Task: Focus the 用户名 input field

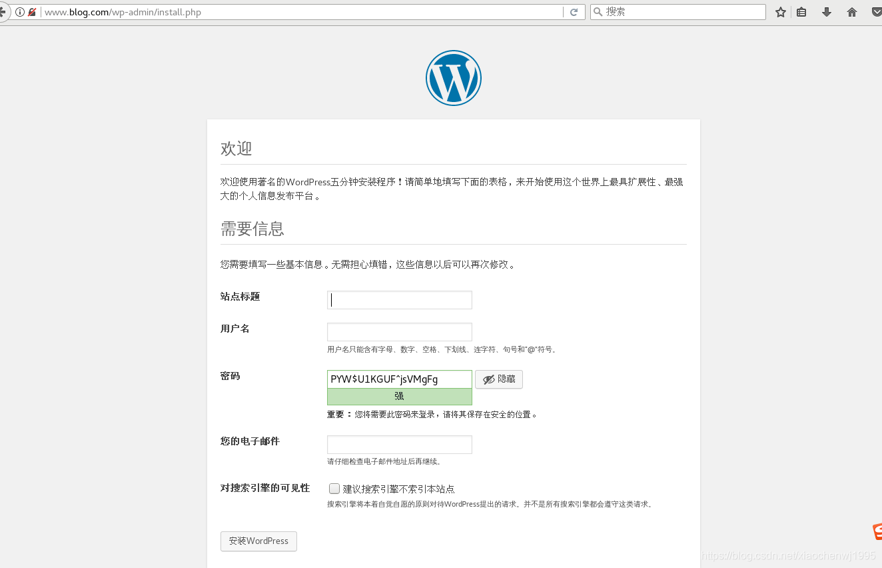Action: [400, 332]
